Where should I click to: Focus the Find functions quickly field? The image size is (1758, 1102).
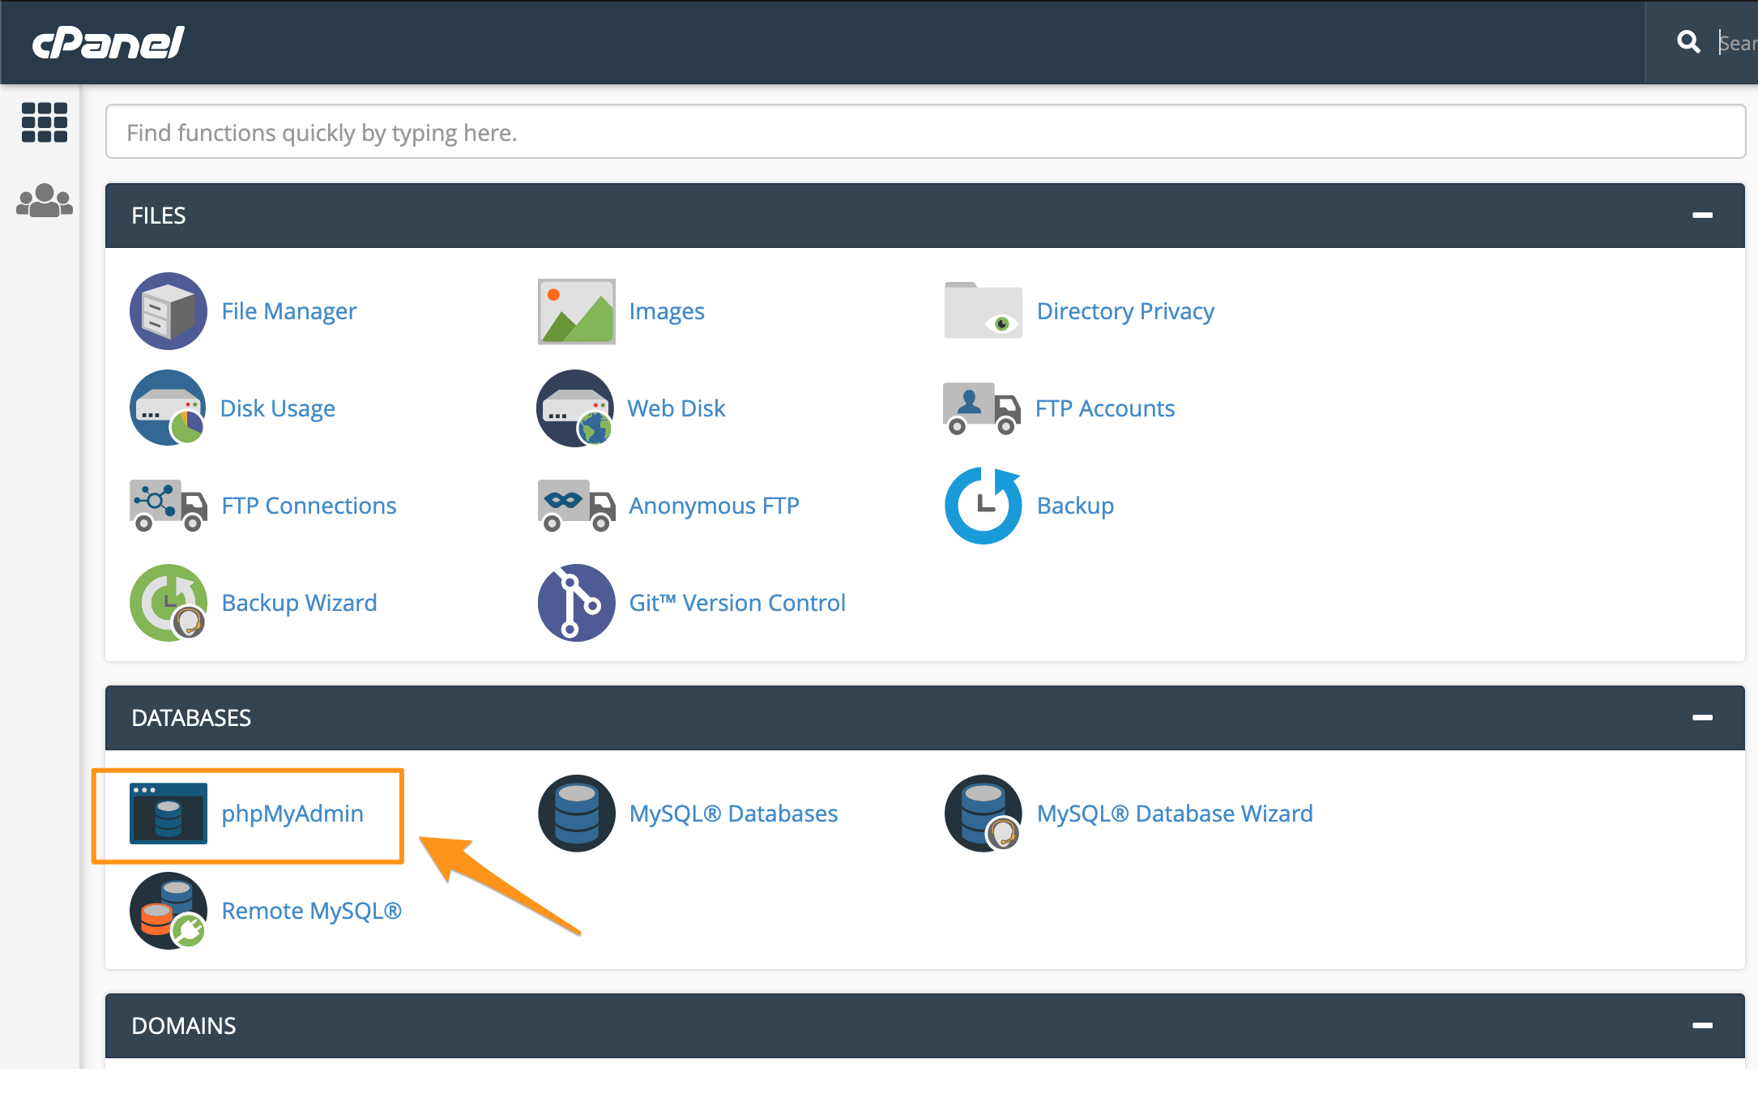(924, 132)
